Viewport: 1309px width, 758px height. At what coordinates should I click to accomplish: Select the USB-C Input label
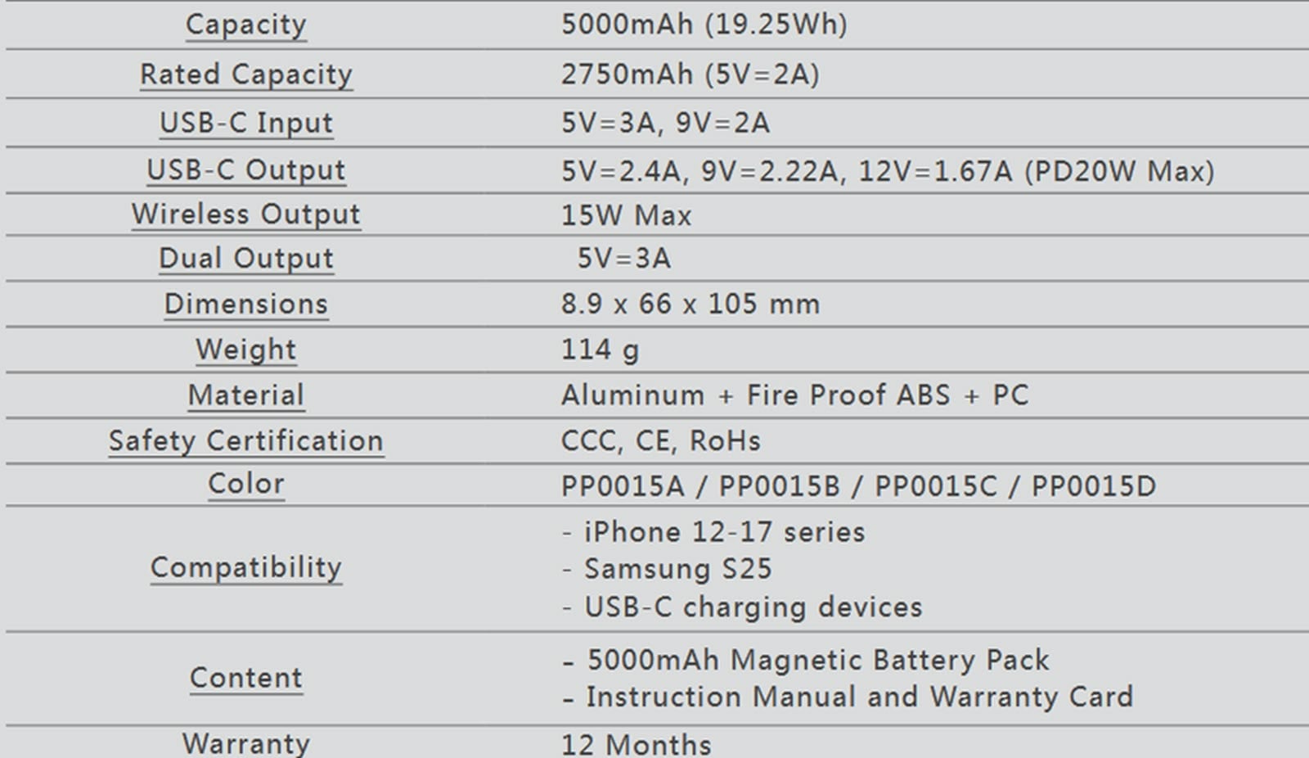[245, 123]
